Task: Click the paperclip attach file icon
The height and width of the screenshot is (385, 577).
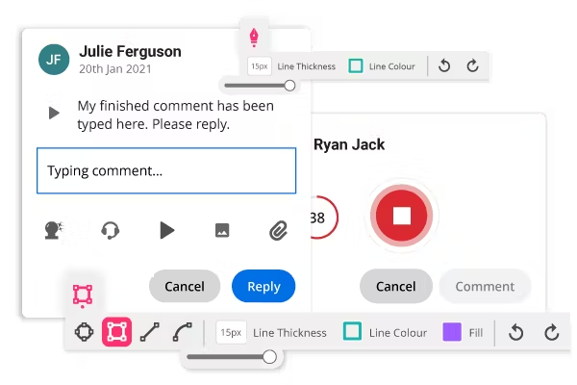Action: tap(278, 231)
